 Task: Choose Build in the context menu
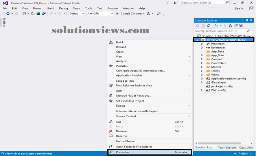tap(149, 42)
